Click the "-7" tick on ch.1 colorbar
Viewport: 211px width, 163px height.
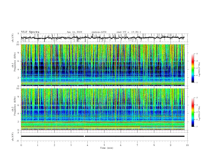[x=196, y=83]
